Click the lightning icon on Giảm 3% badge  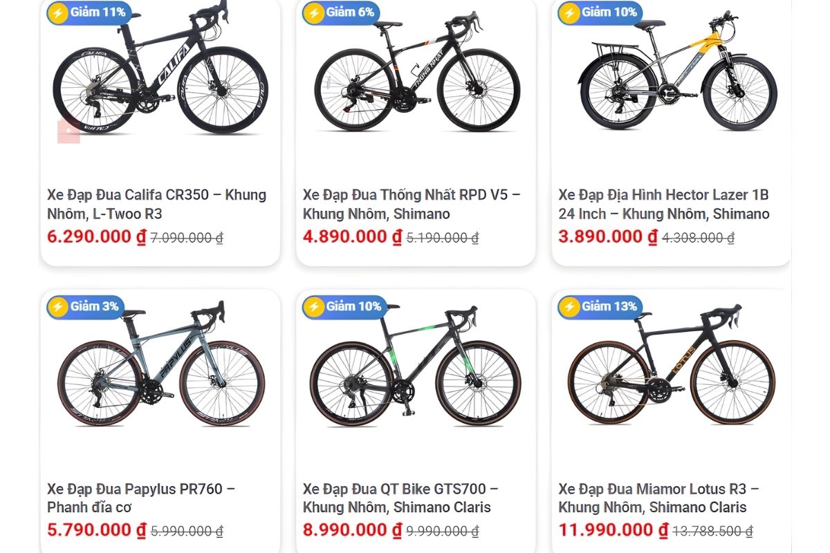coord(58,306)
